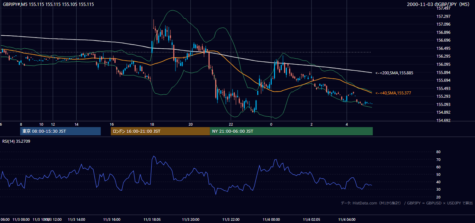Click hour tick 18 on the price chart axis
This screenshot has width=475, height=223.
[152, 124]
